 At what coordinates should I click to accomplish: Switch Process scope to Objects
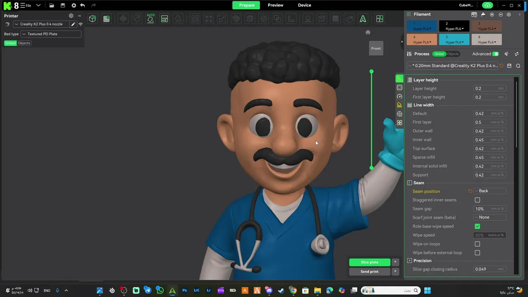coord(453,54)
